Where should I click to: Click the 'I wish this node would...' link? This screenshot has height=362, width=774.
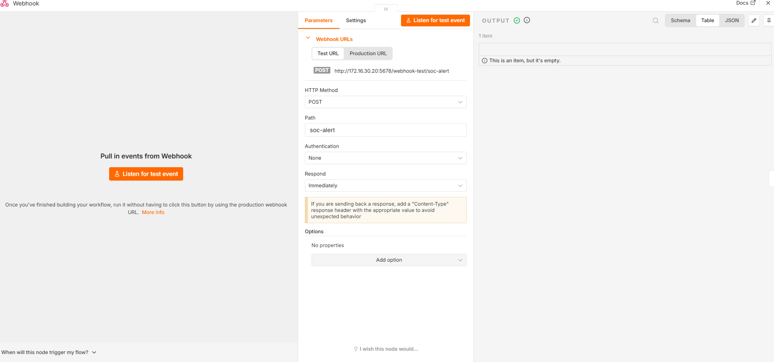[x=386, y=349]
